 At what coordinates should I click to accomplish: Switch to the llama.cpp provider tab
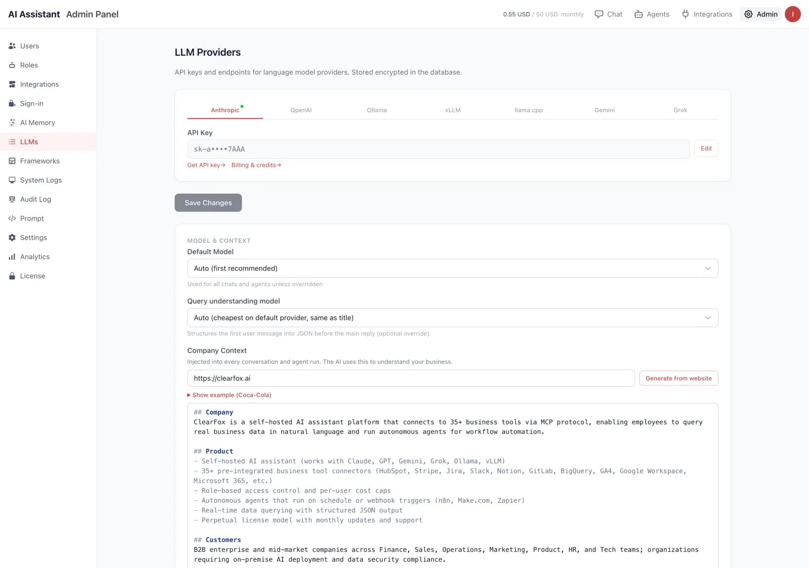(x=528, y=110)
